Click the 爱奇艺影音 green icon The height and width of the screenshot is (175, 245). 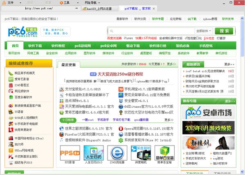[x=11, y=79]
